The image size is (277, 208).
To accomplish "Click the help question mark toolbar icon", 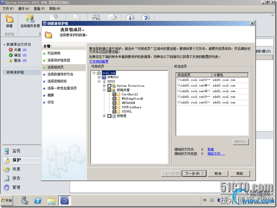I will 145,18.
